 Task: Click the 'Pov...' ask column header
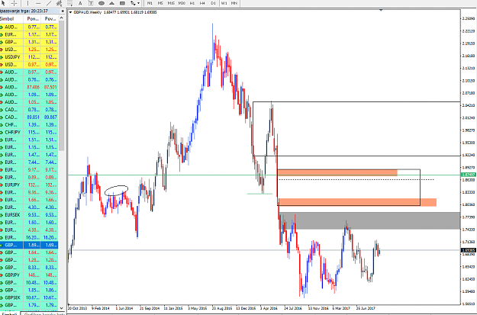(50, 19)
